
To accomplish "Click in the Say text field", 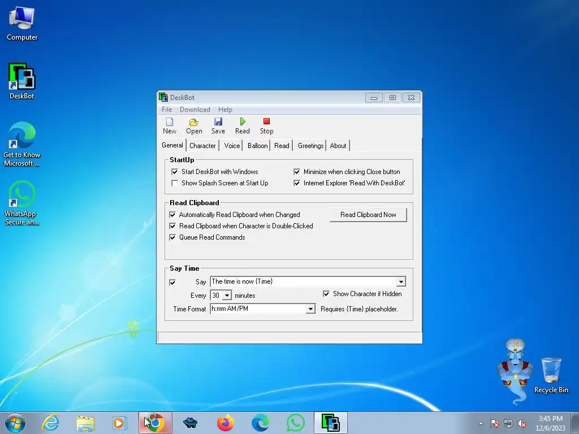I will pyautogui.click(x=303, y=281).
